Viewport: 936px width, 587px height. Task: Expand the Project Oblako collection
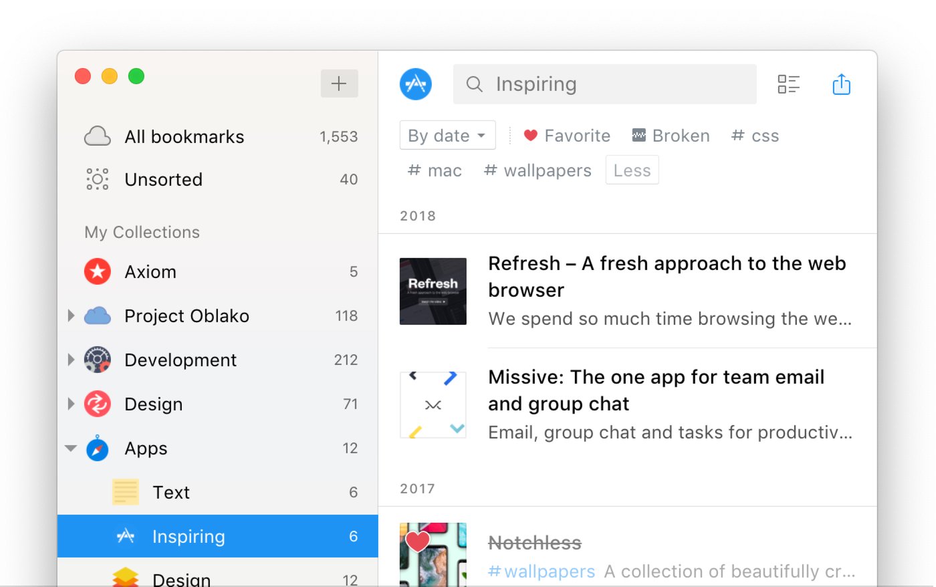point(71,316)
